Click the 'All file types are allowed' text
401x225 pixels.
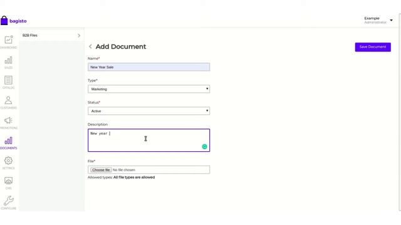pos(134,177)
